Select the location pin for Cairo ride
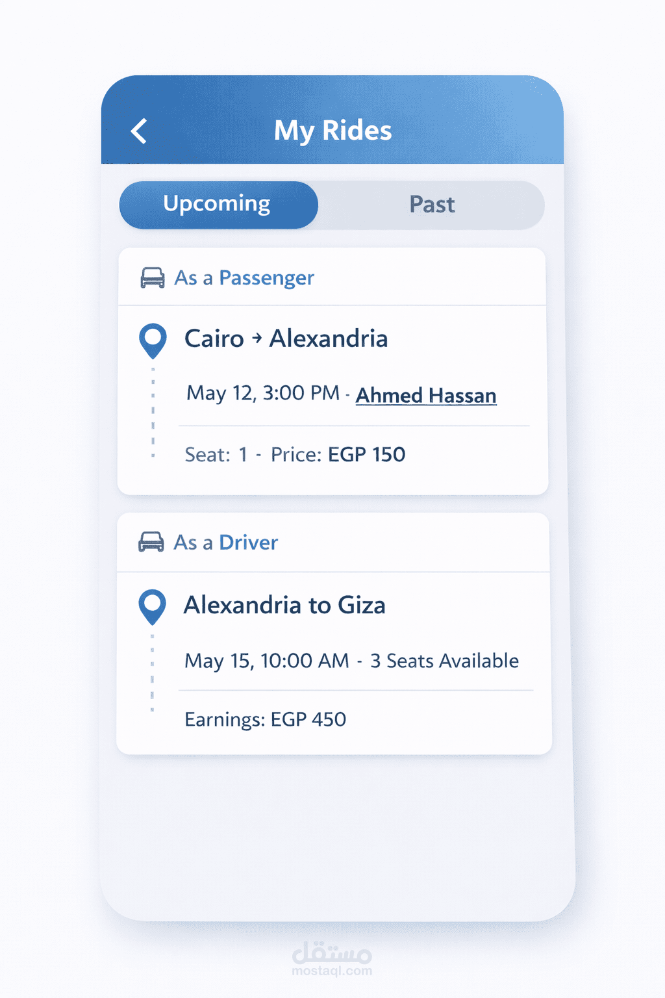This screenshot has width=665, height=998. (x=153, y=340)
